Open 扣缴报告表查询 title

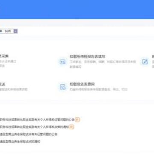click(x=82, y=84)
